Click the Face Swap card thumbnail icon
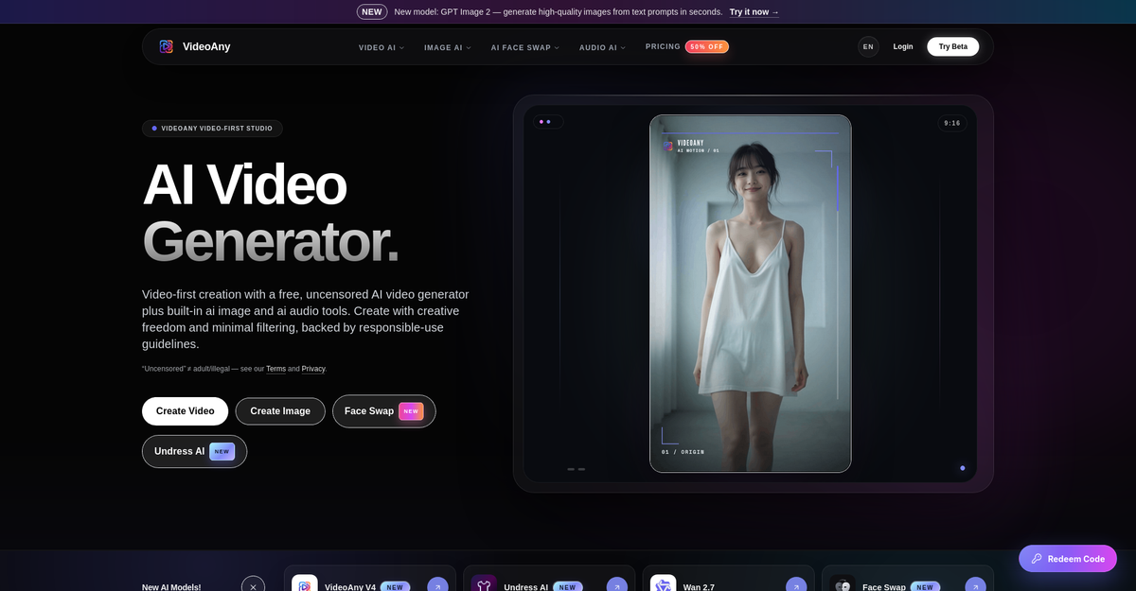The width and height of the screenshot is (1136, 591). coord(843,583)
